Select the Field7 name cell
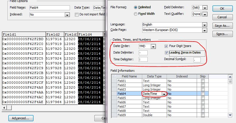Screen dimensions: 236x123 129,106
